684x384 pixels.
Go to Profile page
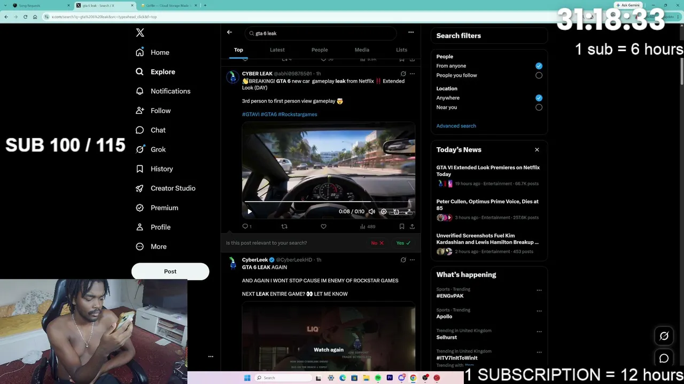(153, 227)
